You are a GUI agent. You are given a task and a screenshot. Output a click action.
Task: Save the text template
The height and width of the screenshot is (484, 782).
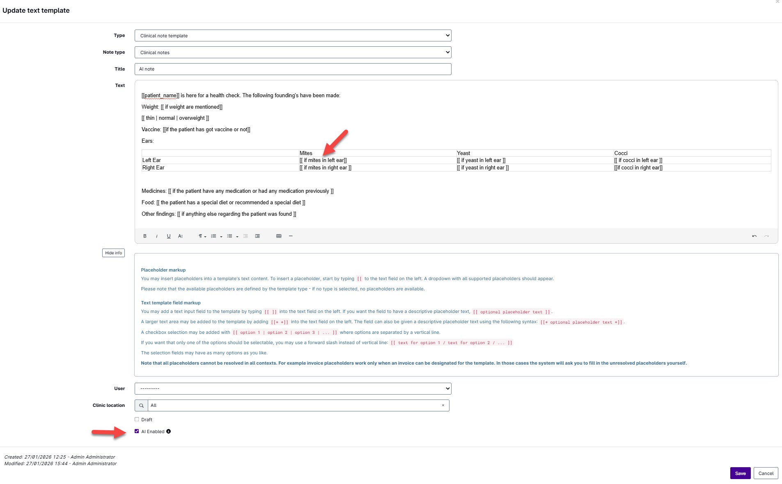click(x=740, y=473)
